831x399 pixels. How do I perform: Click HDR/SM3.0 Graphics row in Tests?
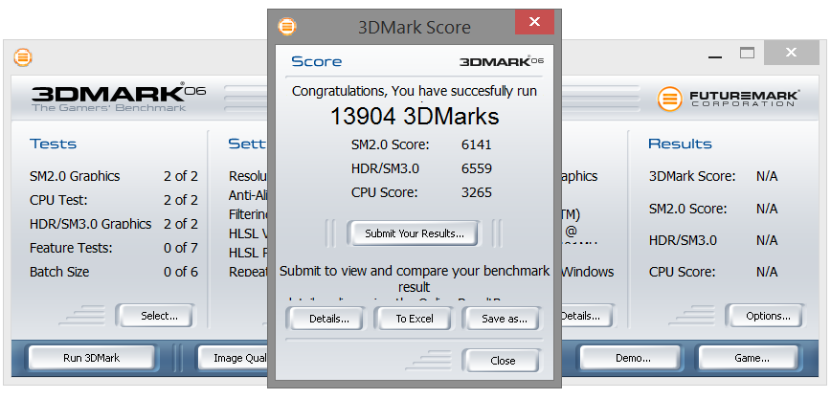(x=114, y=224)
